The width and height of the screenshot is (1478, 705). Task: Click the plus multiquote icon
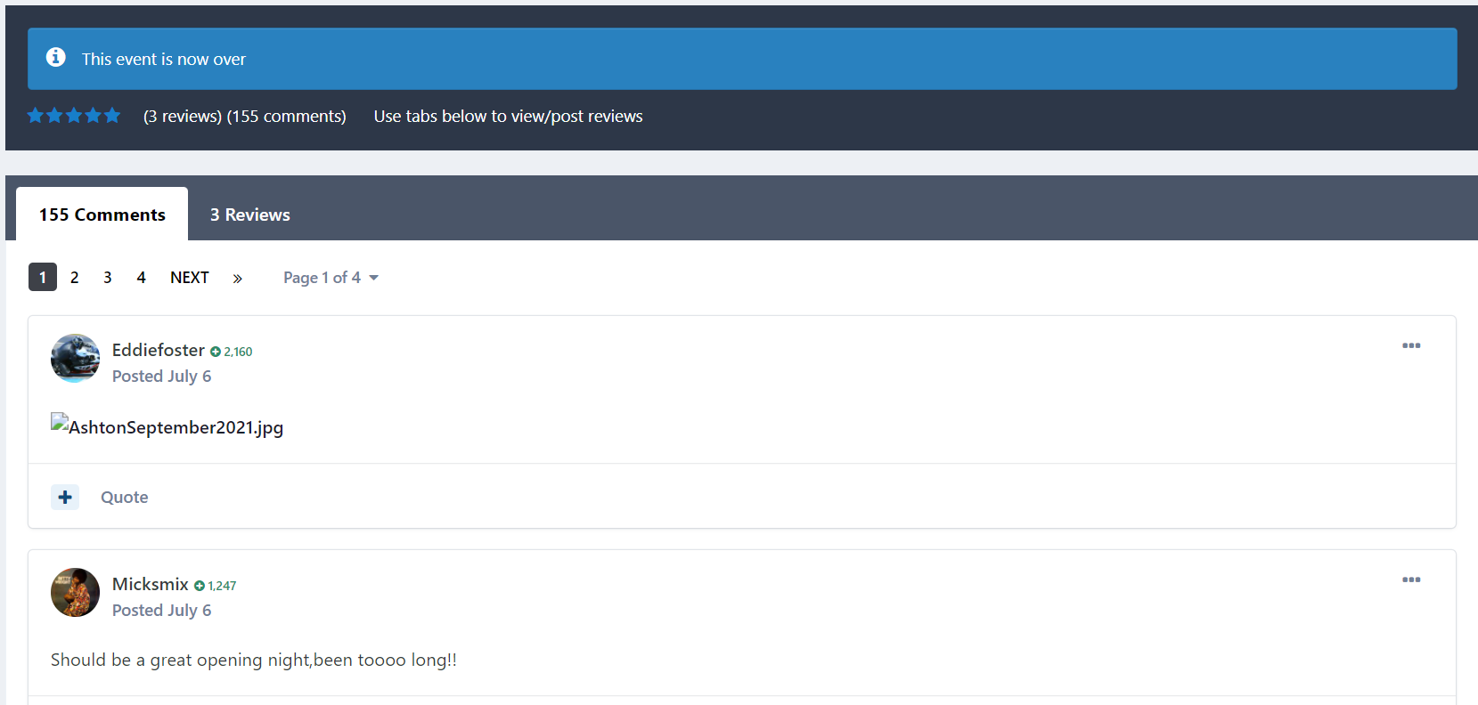click(x=65, y=497)
